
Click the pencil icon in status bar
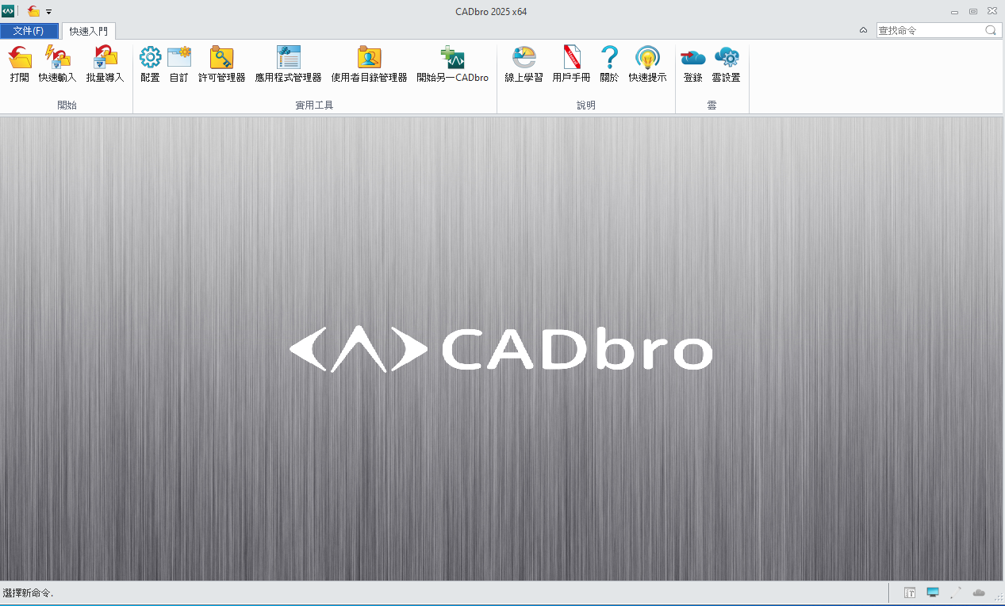click(956, 593)
